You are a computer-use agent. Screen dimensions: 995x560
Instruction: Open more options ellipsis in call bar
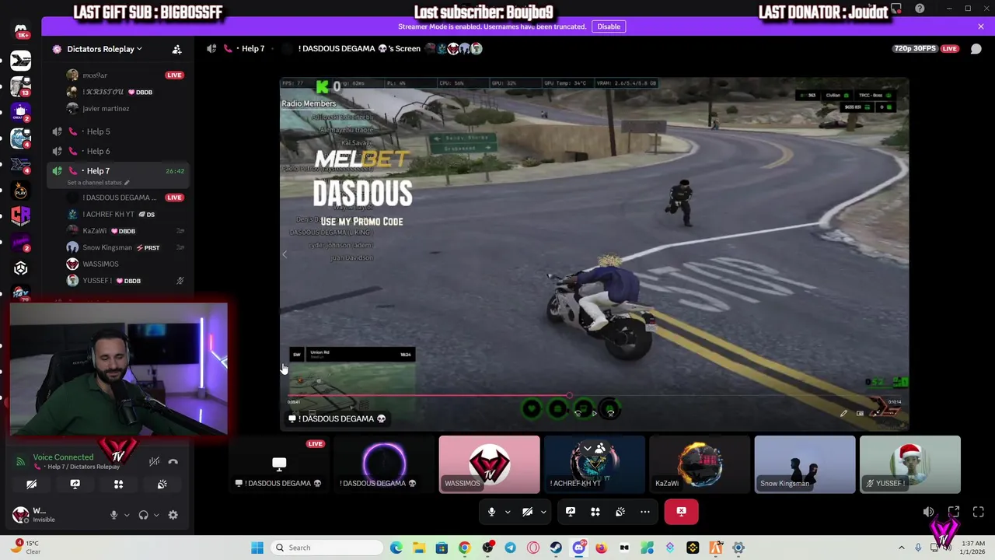click(645, 511)
